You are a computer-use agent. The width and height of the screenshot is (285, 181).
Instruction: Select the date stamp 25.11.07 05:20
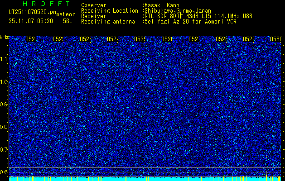click(x=31, y=21)
